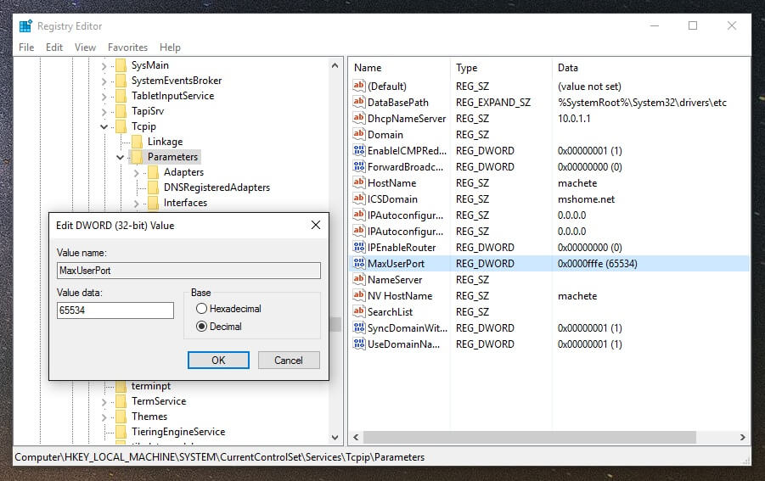Click the DhcpNameServer string value icon
The image size is (765, 481).
pyautogui.click(x=359, y=118)
